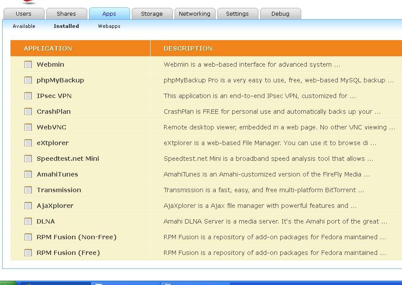This screenshot has height=285, width=402.
Task: Click the RPM Fusion (Non-Free) description text
Action: click(x=275, y=237)
